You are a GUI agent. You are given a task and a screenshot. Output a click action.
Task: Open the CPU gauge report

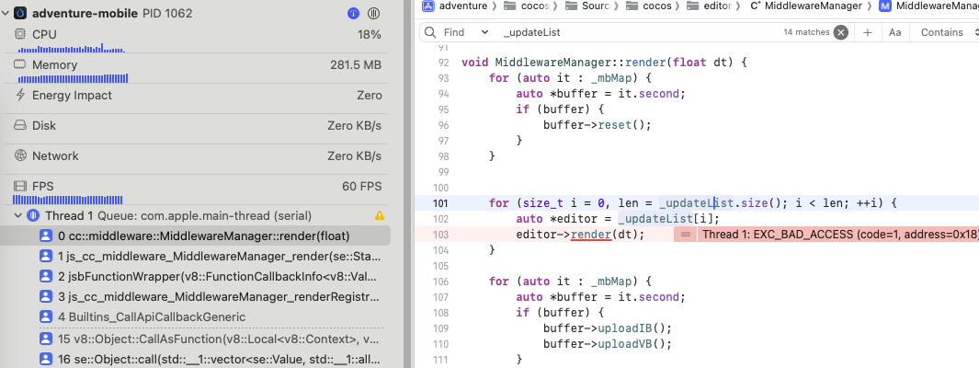198,39
